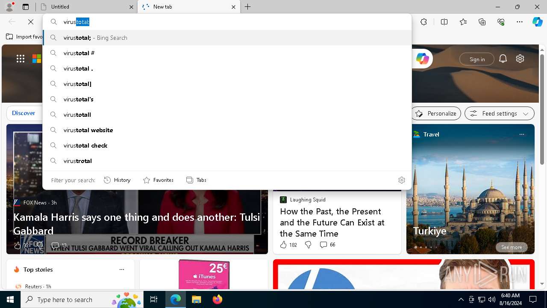This screenshot has width=547, height=308.
Task: Open Copilot sidebar icon
Action: (537, 22)
